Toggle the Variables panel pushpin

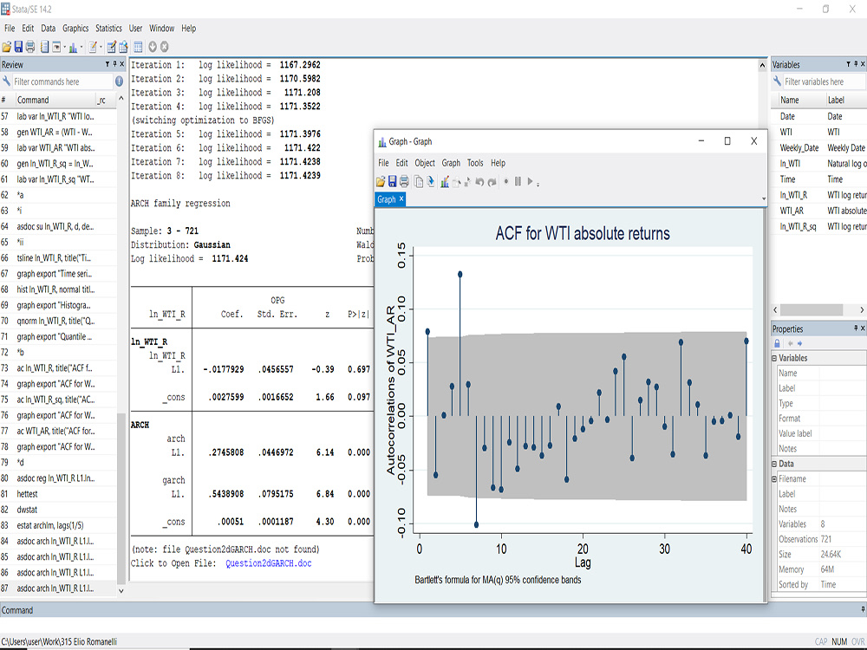click(x=856, y=64)
